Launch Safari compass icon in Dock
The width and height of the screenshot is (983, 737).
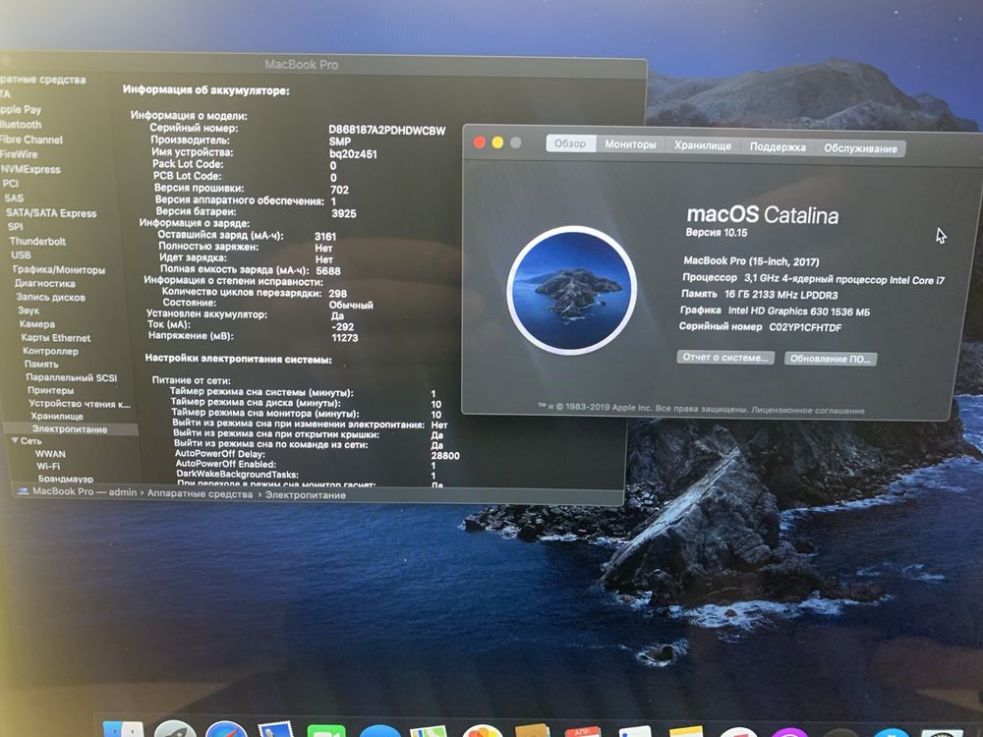click(226, 729)
